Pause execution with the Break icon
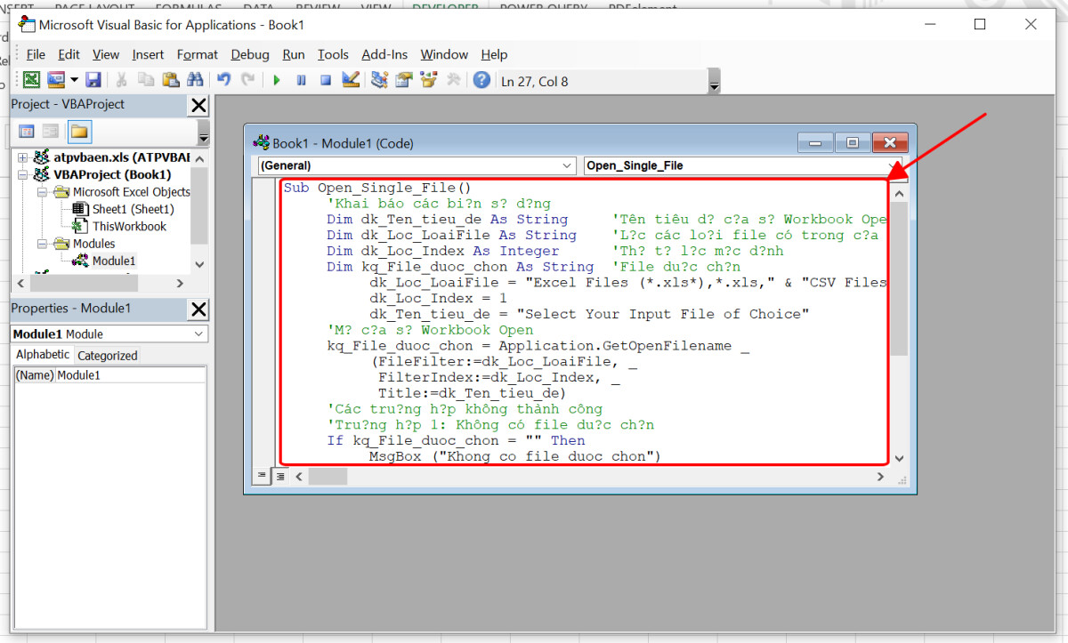The width and height of the screenshot is (1068, 643). click(301, 80)
